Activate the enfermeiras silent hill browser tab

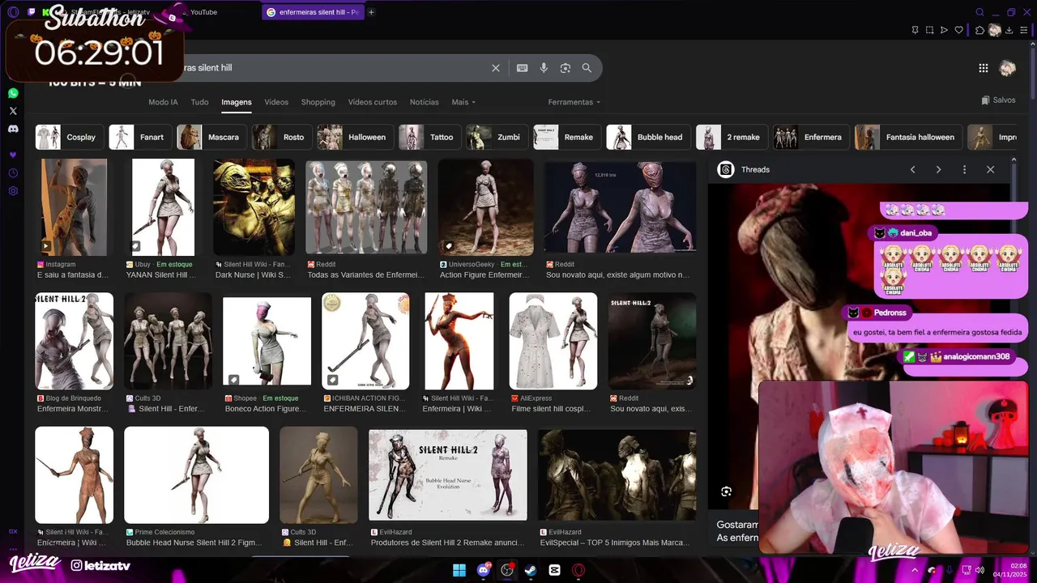coord(313,12)
